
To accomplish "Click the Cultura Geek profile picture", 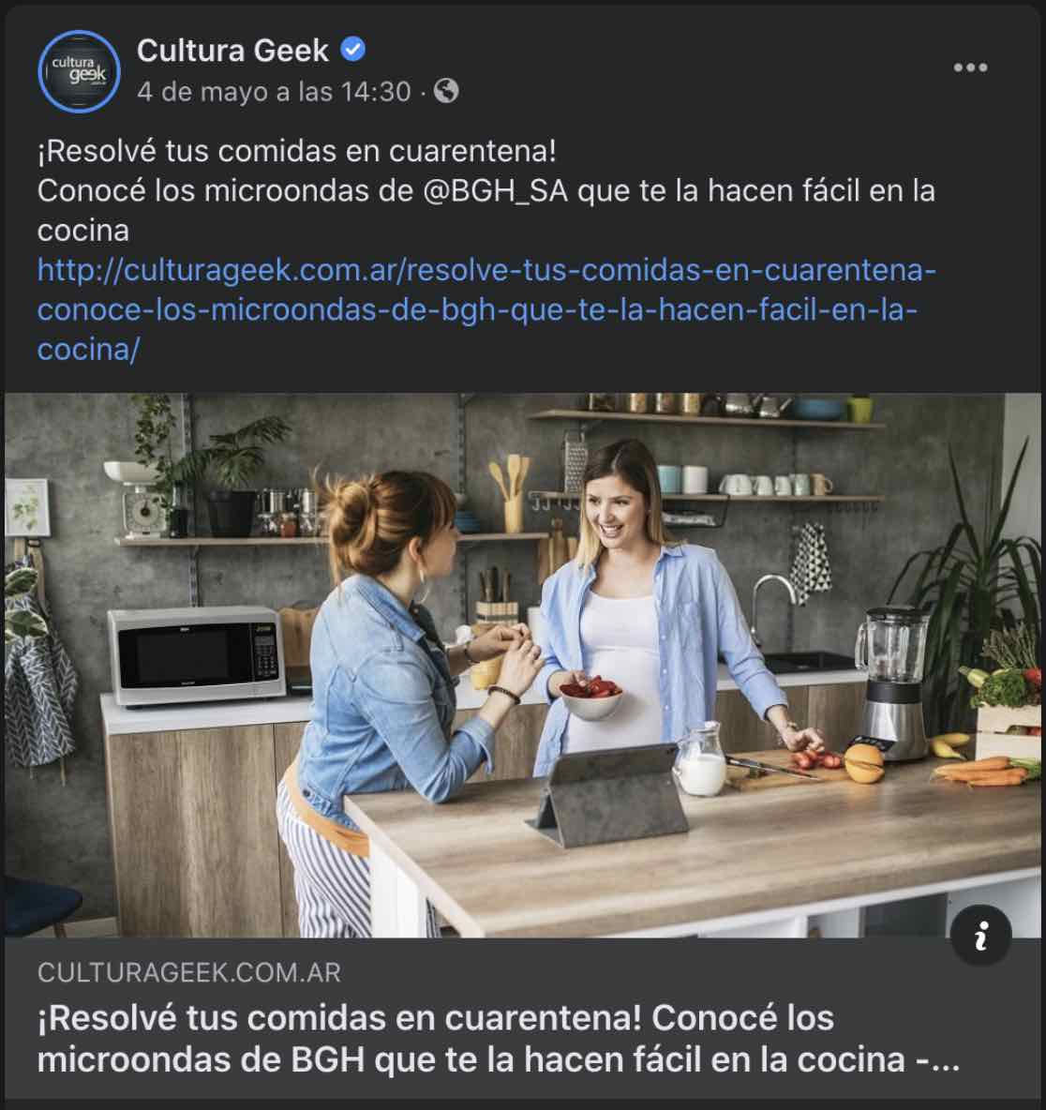I will [80, 71].
